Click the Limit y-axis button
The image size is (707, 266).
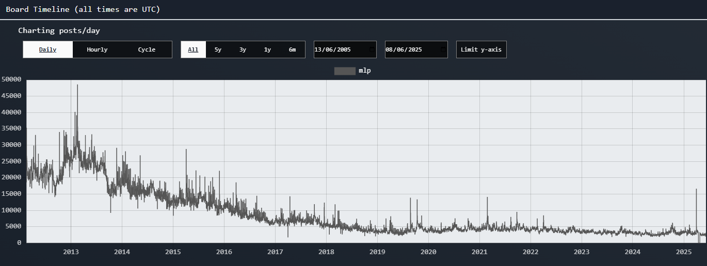[x=481, y=49]
